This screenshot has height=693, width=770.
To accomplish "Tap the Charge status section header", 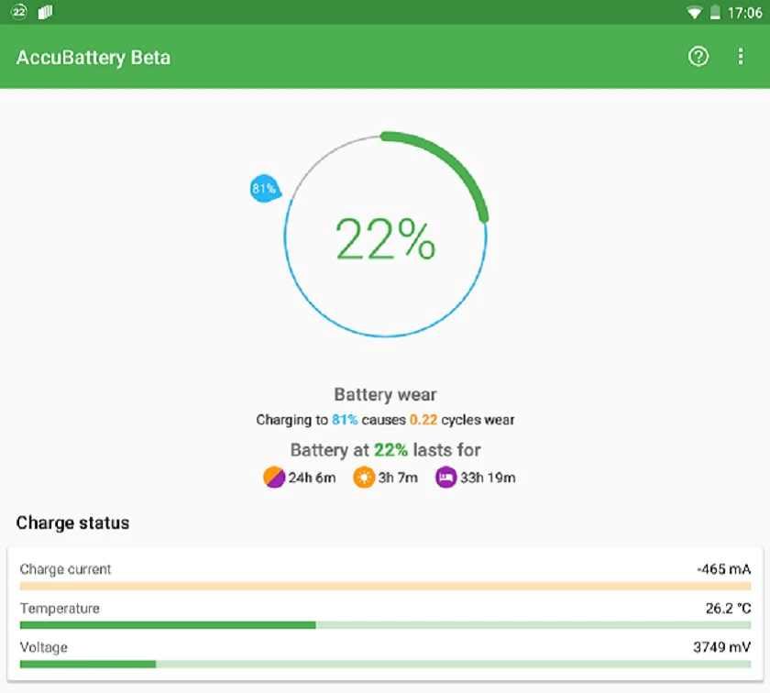I will point(72,523).
